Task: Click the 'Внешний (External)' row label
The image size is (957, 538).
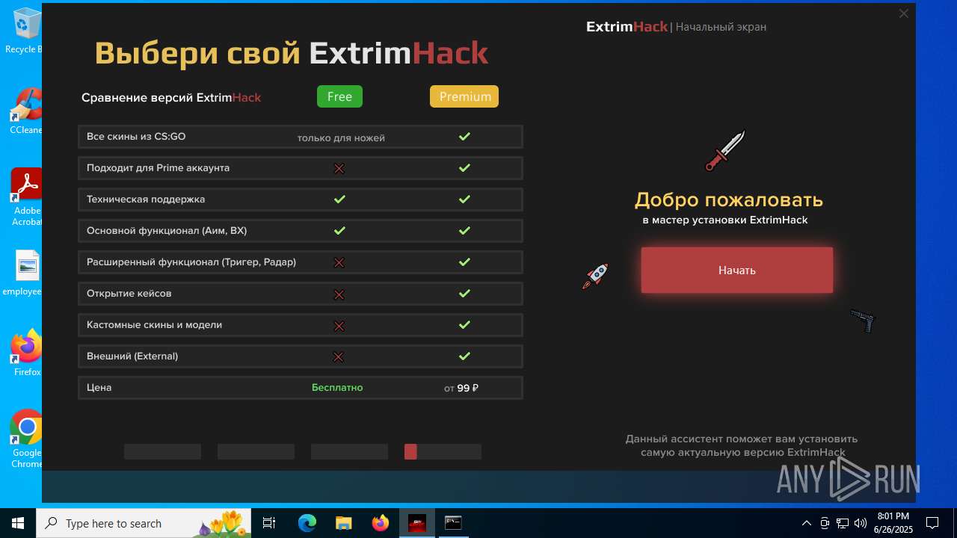Action: (x=132, y=356)
